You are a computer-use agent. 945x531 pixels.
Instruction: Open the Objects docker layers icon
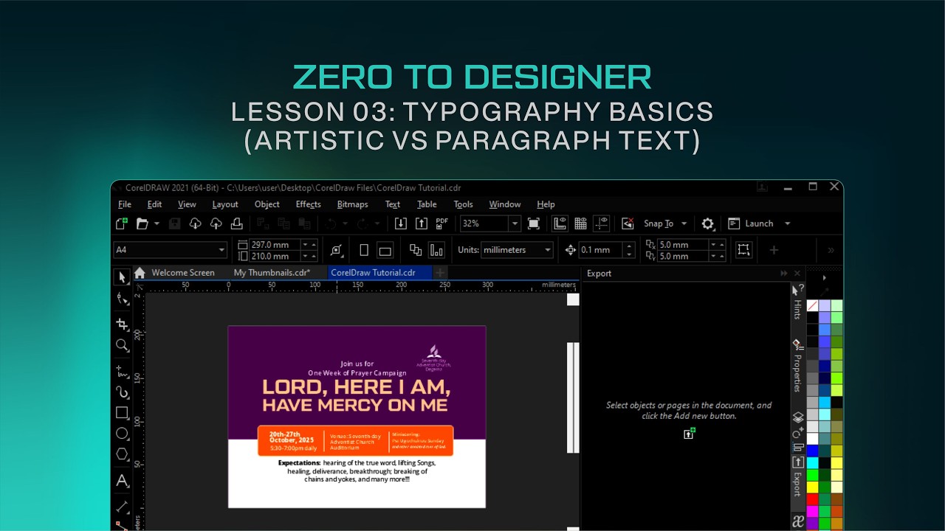(798, 417)
